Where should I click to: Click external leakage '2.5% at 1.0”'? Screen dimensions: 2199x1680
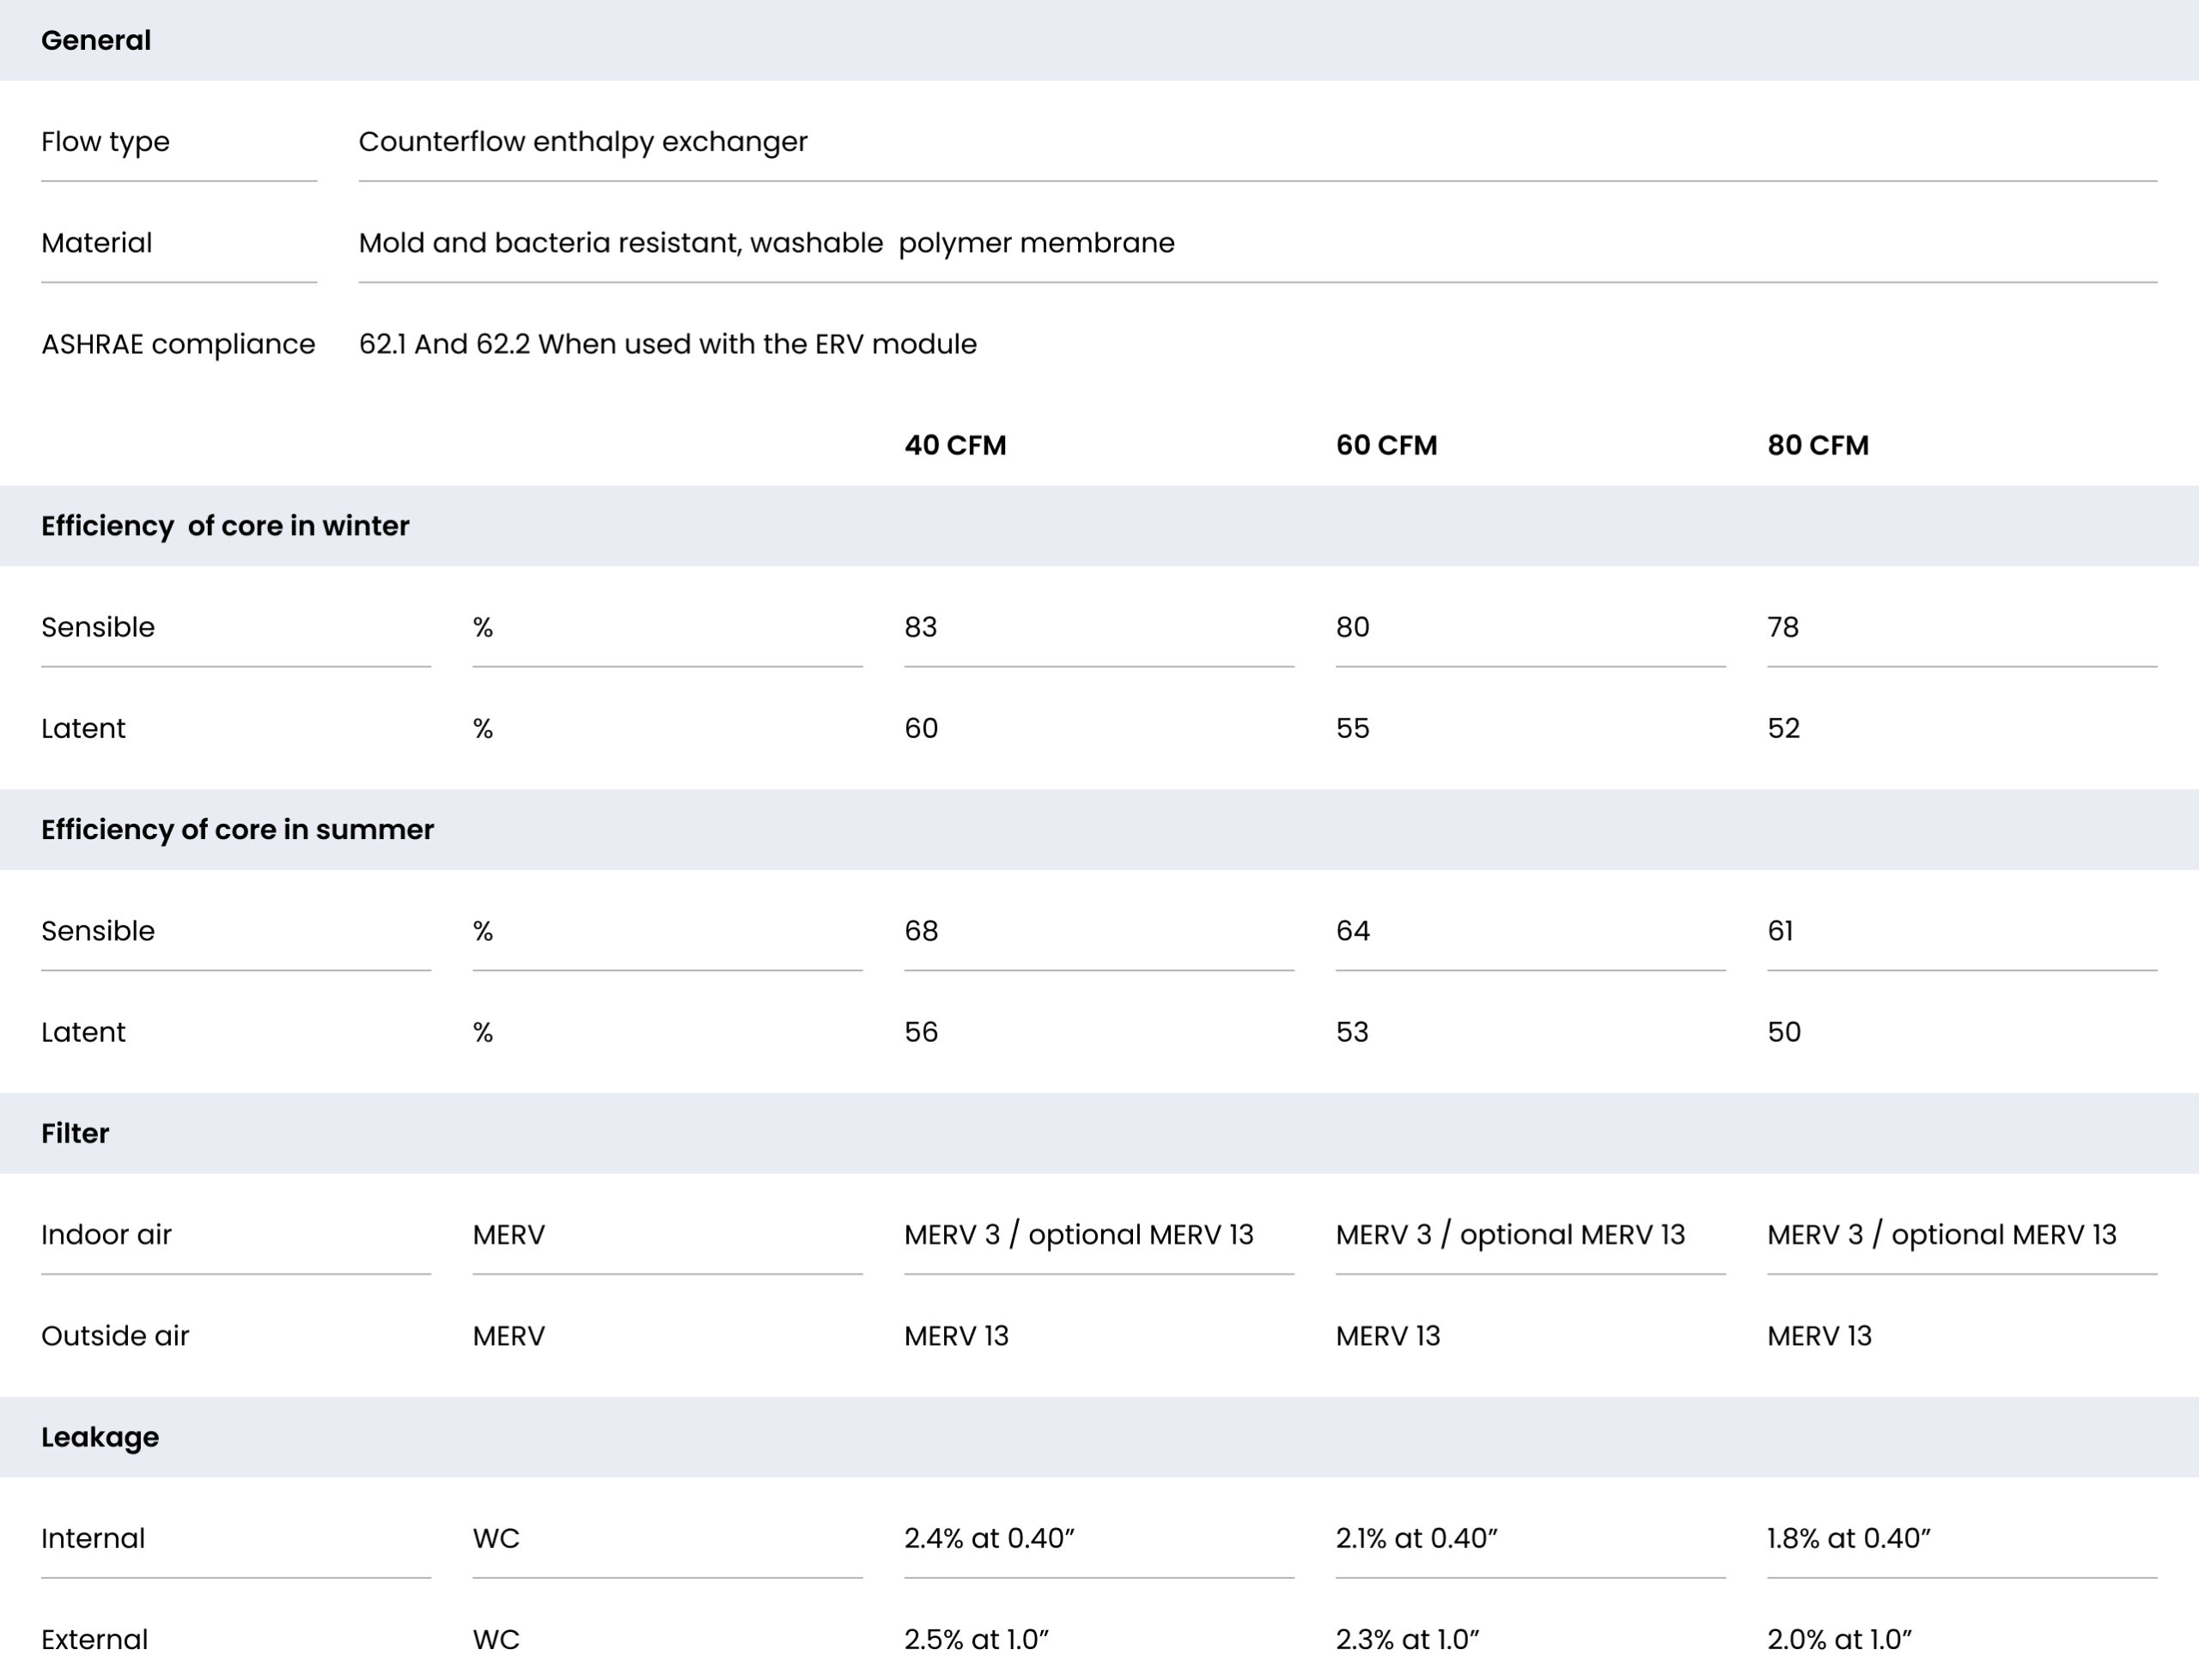(x=976, y=1640)
